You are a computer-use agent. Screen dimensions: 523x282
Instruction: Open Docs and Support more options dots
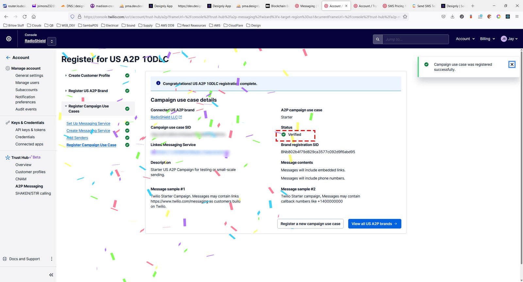(51, 259)
